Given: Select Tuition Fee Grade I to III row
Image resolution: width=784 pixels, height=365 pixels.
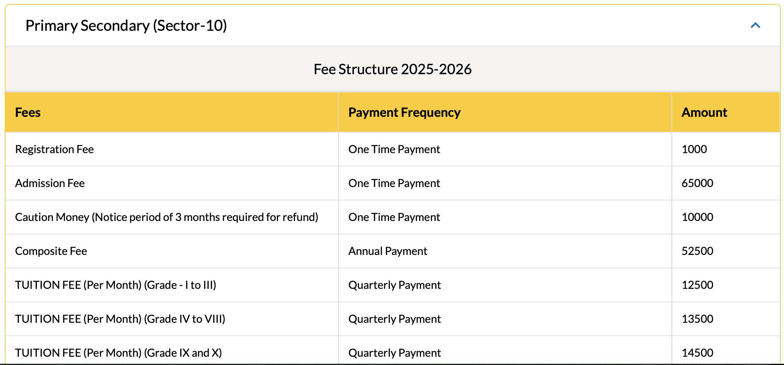Looking at the screenshot, I should pyautogui.click(x=116, y=285).
